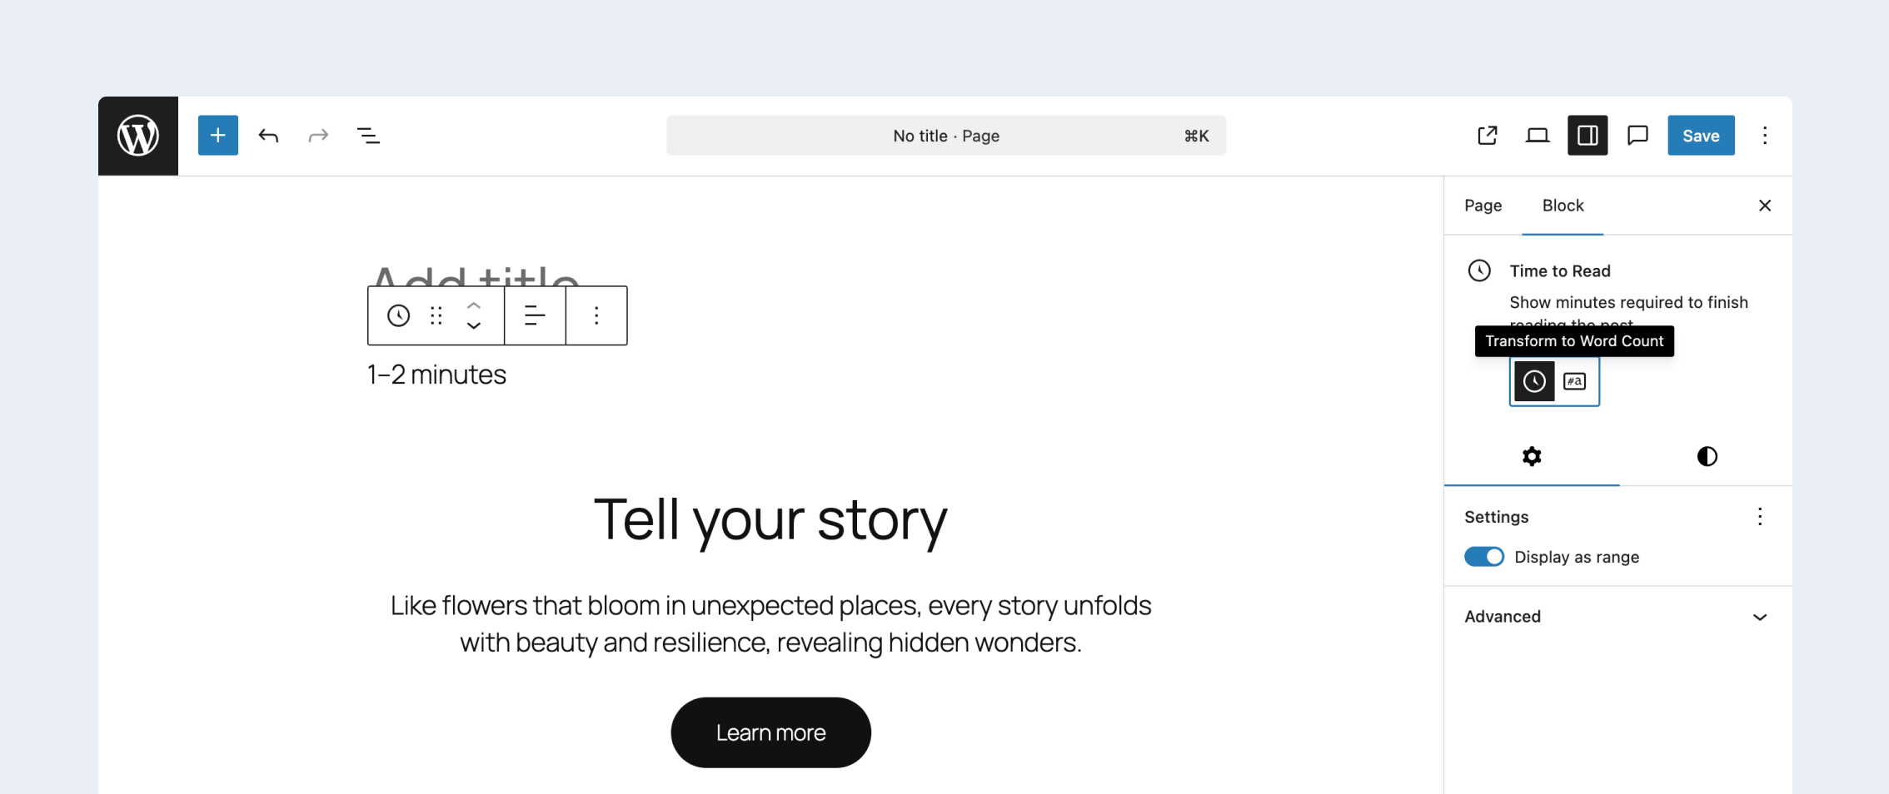Image resolution: width=1889 pixels, height=794 pixels.
Task: Click the Learn more button
Action: click(x=770, y=732)
